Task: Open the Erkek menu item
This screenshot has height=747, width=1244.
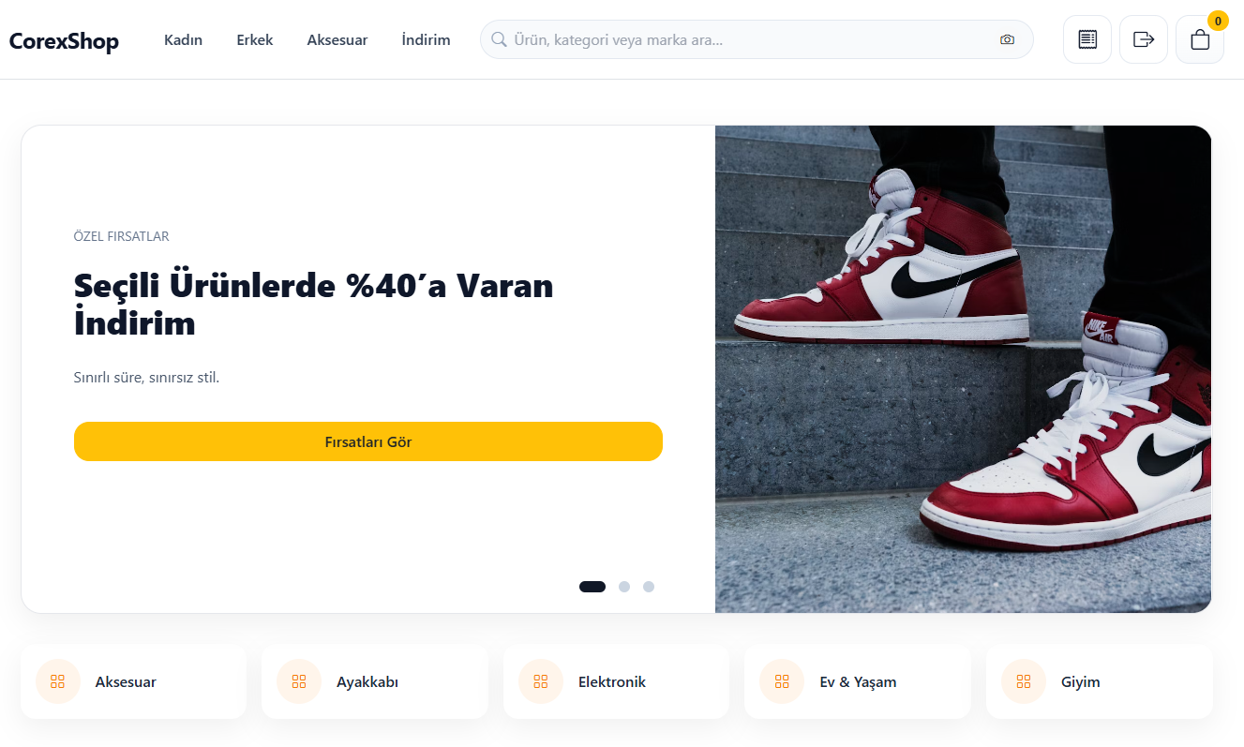Action: 255,39
